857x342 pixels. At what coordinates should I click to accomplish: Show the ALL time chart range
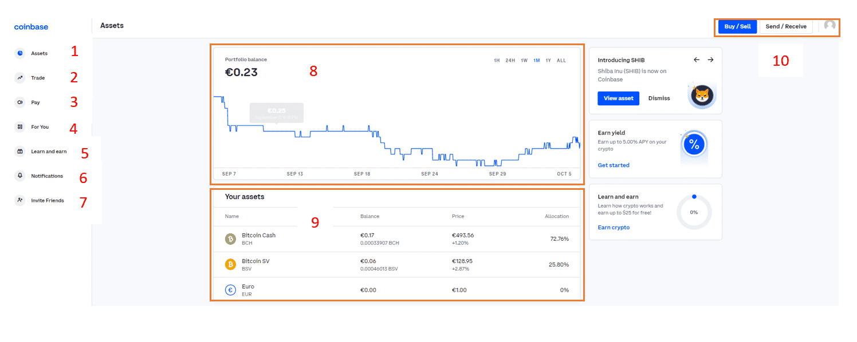point(561,61)
